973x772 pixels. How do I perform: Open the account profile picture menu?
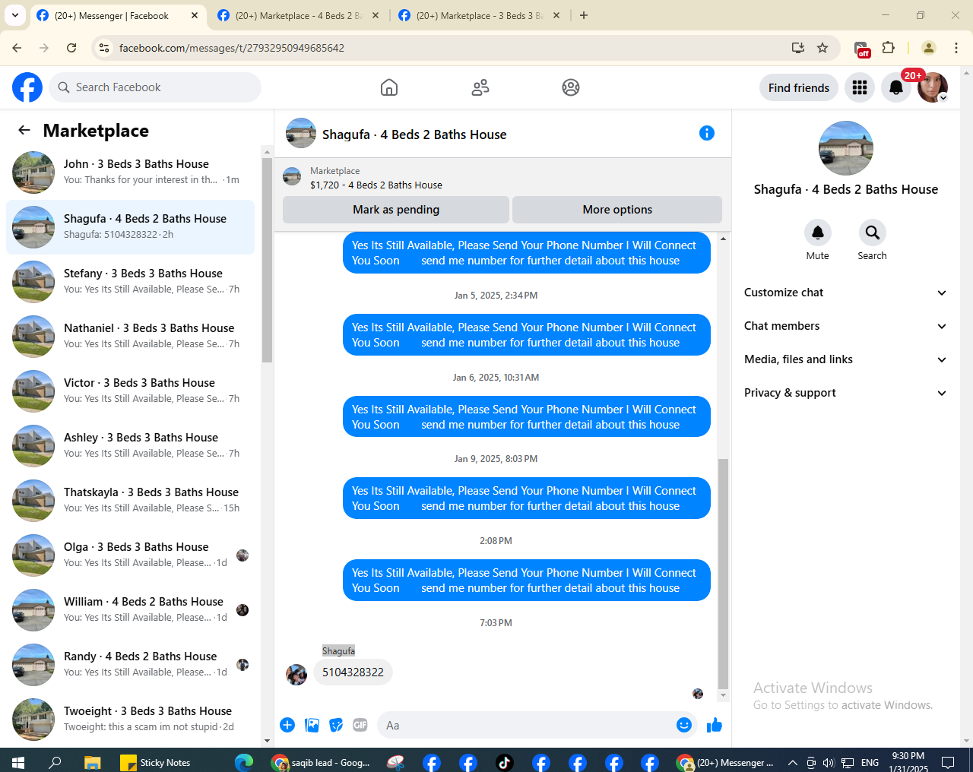point(933,87)
